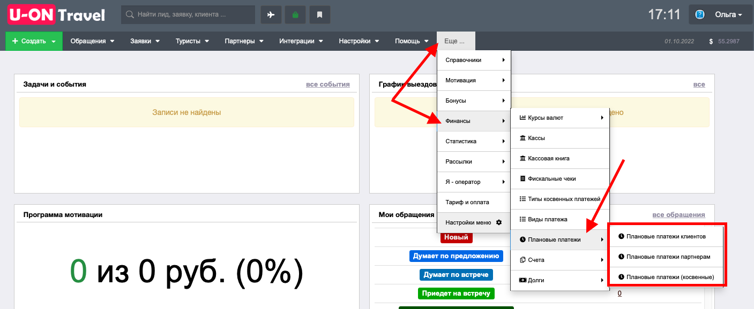Click bank icon of Кассы

click(523, 138)
